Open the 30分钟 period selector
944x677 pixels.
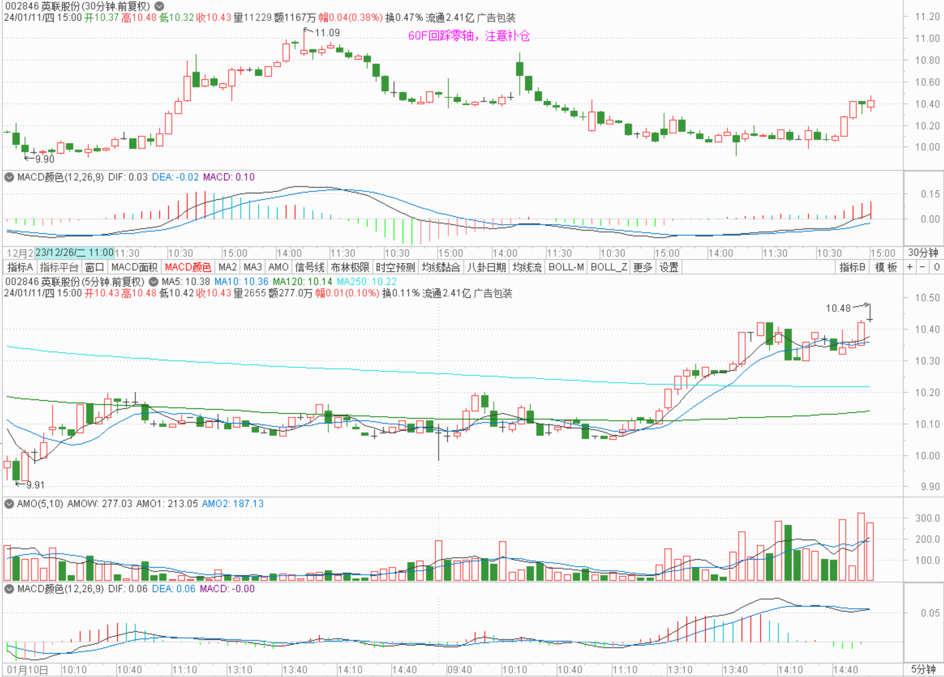[923, 253]
